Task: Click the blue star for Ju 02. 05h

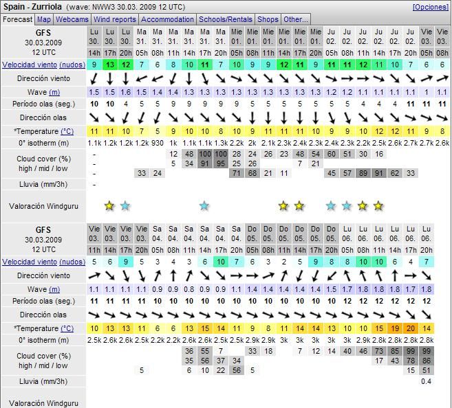Action: click(x=331, y=206)
